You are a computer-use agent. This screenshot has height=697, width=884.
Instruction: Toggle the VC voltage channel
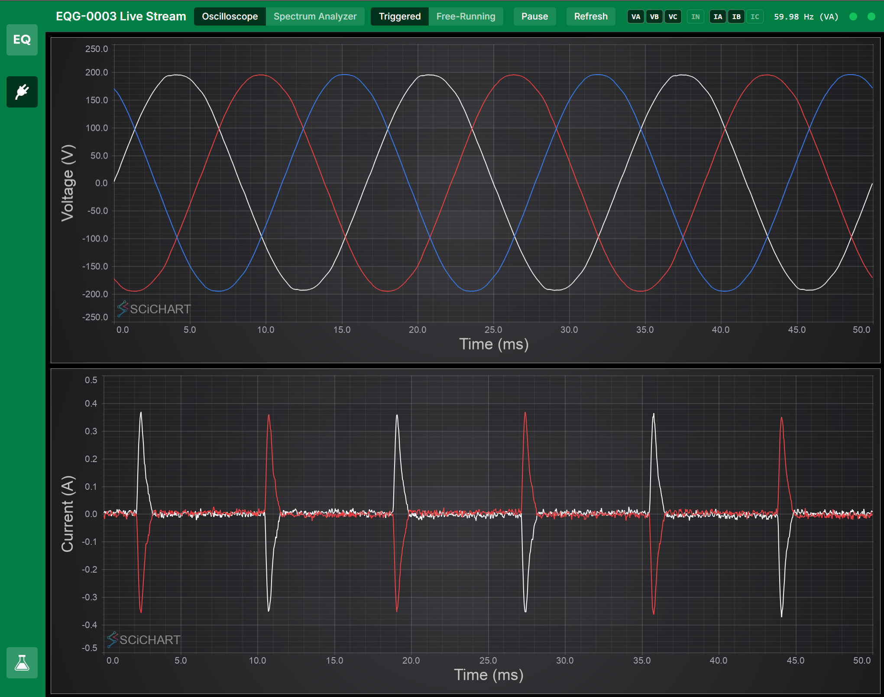[673, 17]
